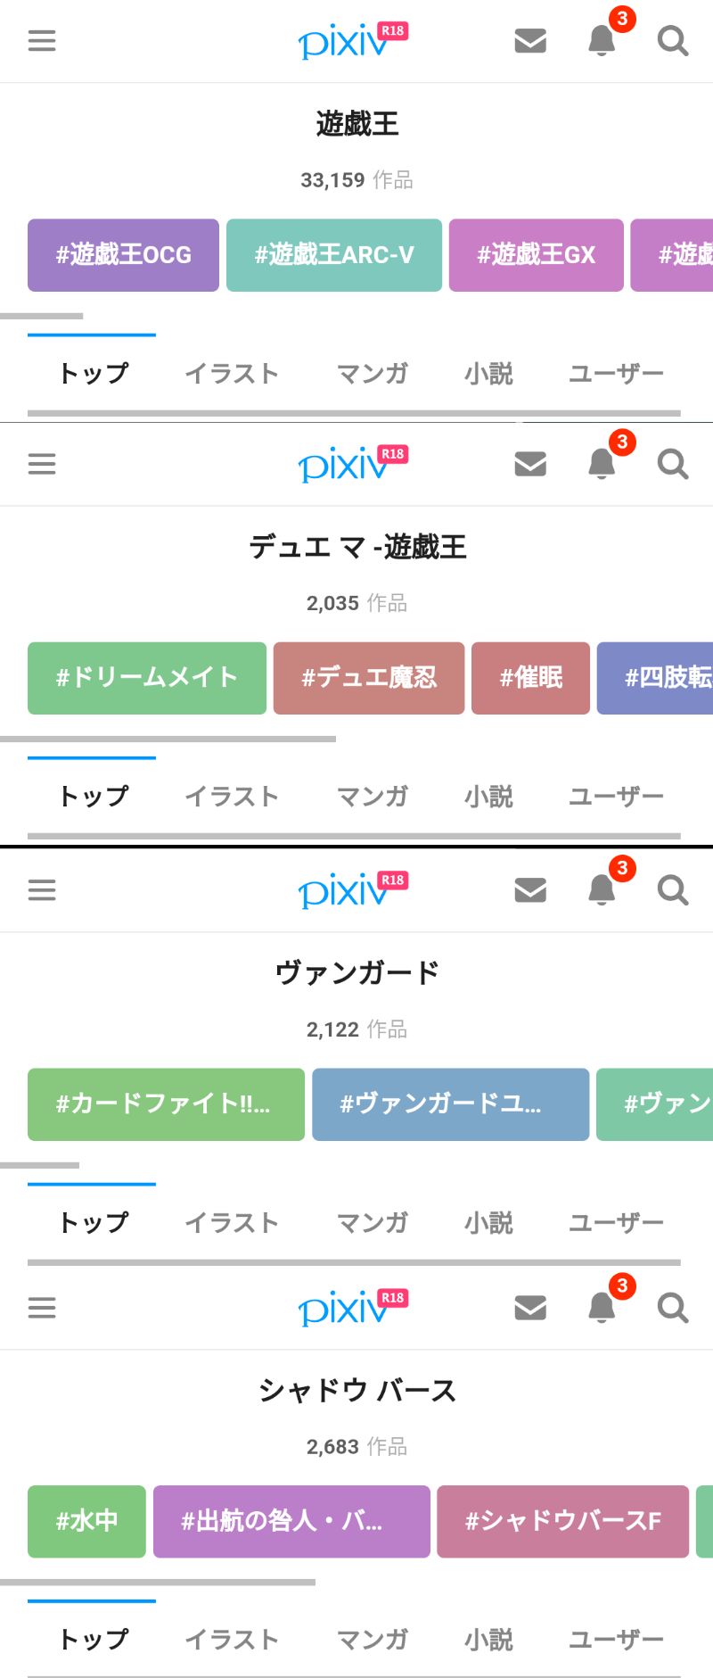Open the #シャドウバースF tag
This screenshot has height=1678, width=713.
click(x=562, y=1521)
